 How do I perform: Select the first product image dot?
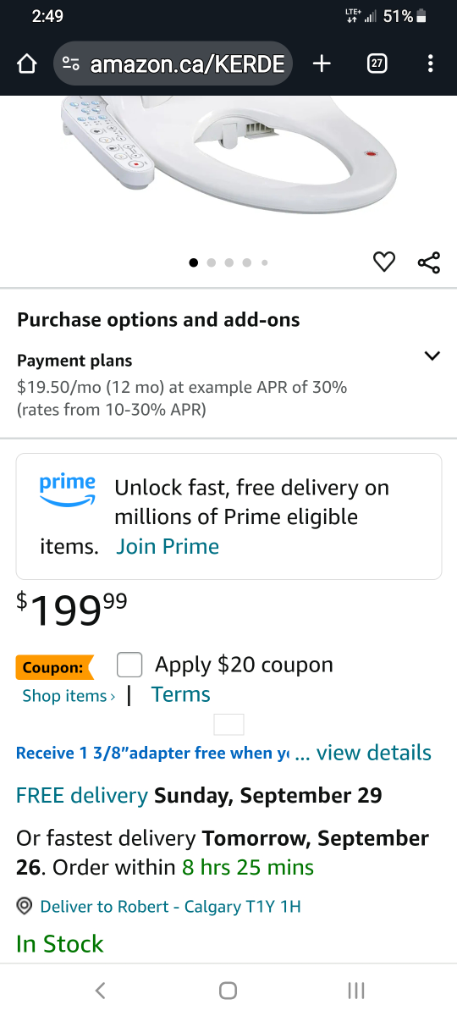coord(194,262)
